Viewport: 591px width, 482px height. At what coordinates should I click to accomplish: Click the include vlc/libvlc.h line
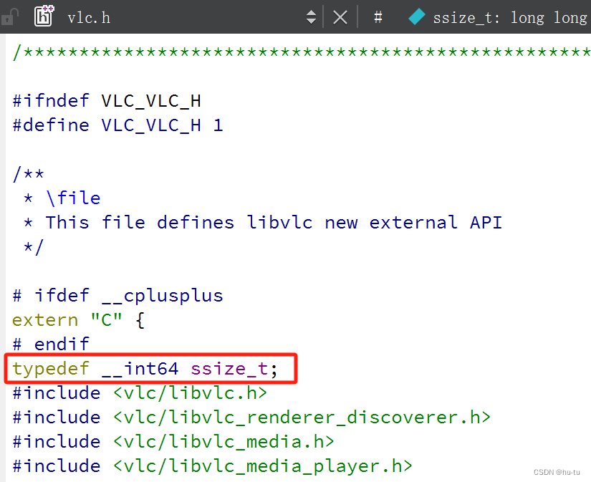(x=136, y=392)
